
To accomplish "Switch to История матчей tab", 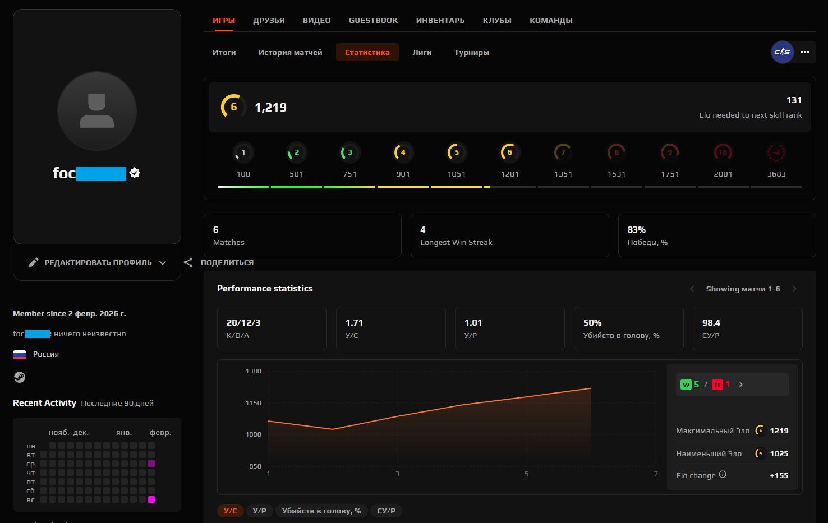I will pyautogui.click(x=290, y=52).
